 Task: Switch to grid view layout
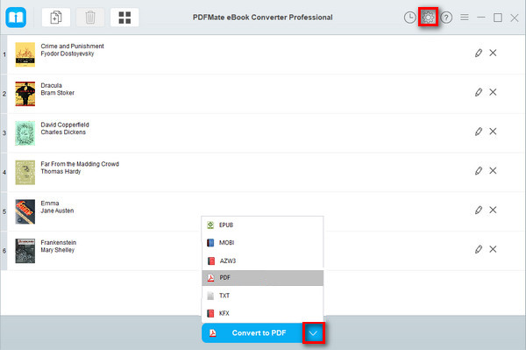coord(124,18)
